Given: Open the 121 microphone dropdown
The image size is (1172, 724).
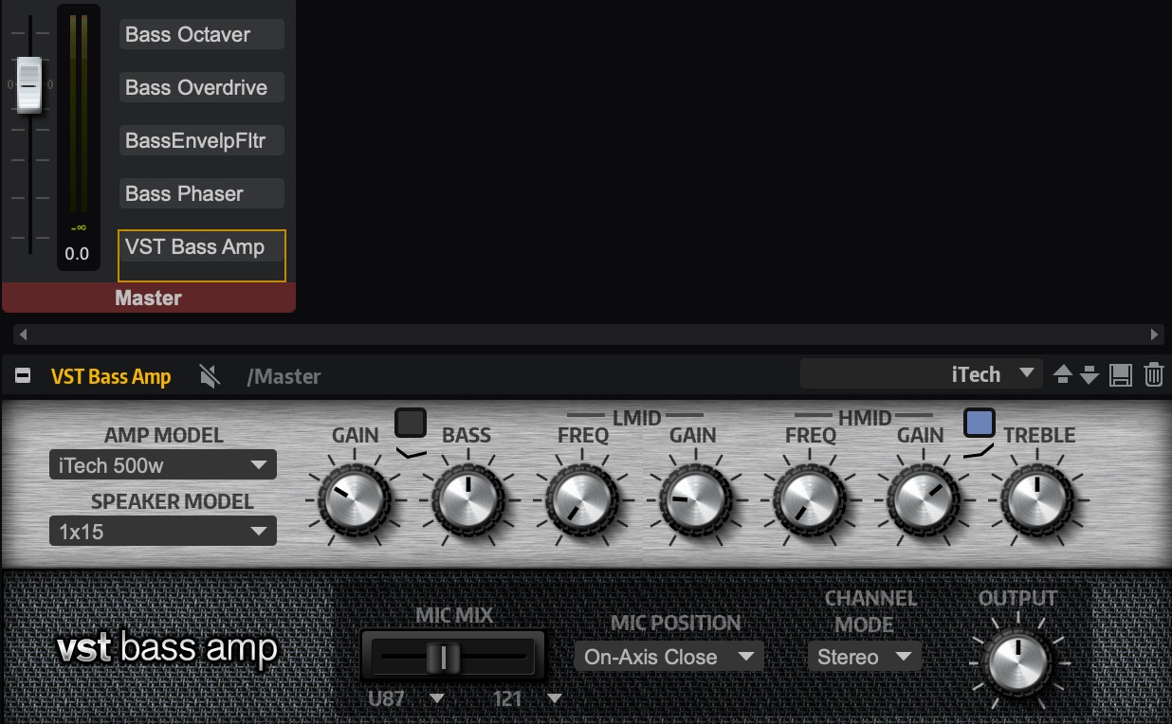Looking at the screenshot, I should click(x=527, y=699).
